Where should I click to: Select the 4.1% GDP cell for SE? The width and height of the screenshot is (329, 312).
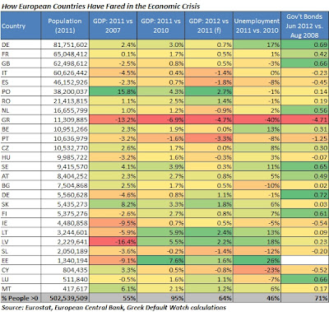[113, 166]
